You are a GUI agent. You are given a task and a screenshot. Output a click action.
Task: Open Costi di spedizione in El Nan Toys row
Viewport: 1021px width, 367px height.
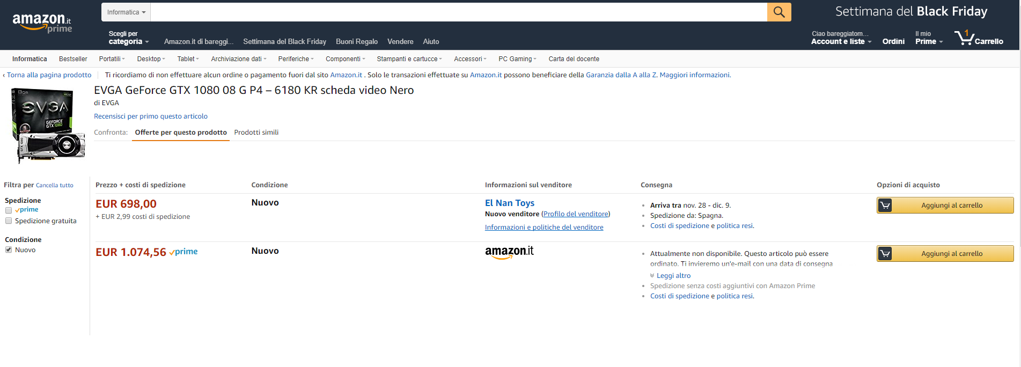680,226
